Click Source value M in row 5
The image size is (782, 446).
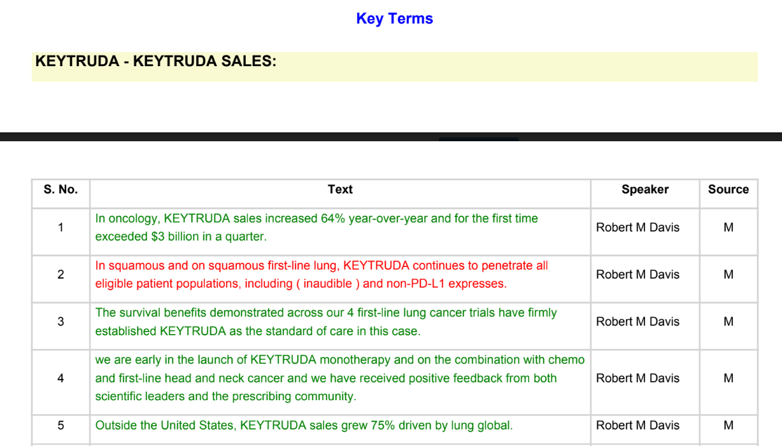[729, 426]
